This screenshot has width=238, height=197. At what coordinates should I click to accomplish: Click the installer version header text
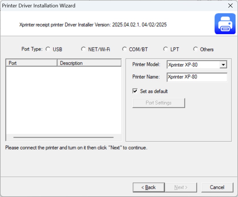[x=93, y=25]
